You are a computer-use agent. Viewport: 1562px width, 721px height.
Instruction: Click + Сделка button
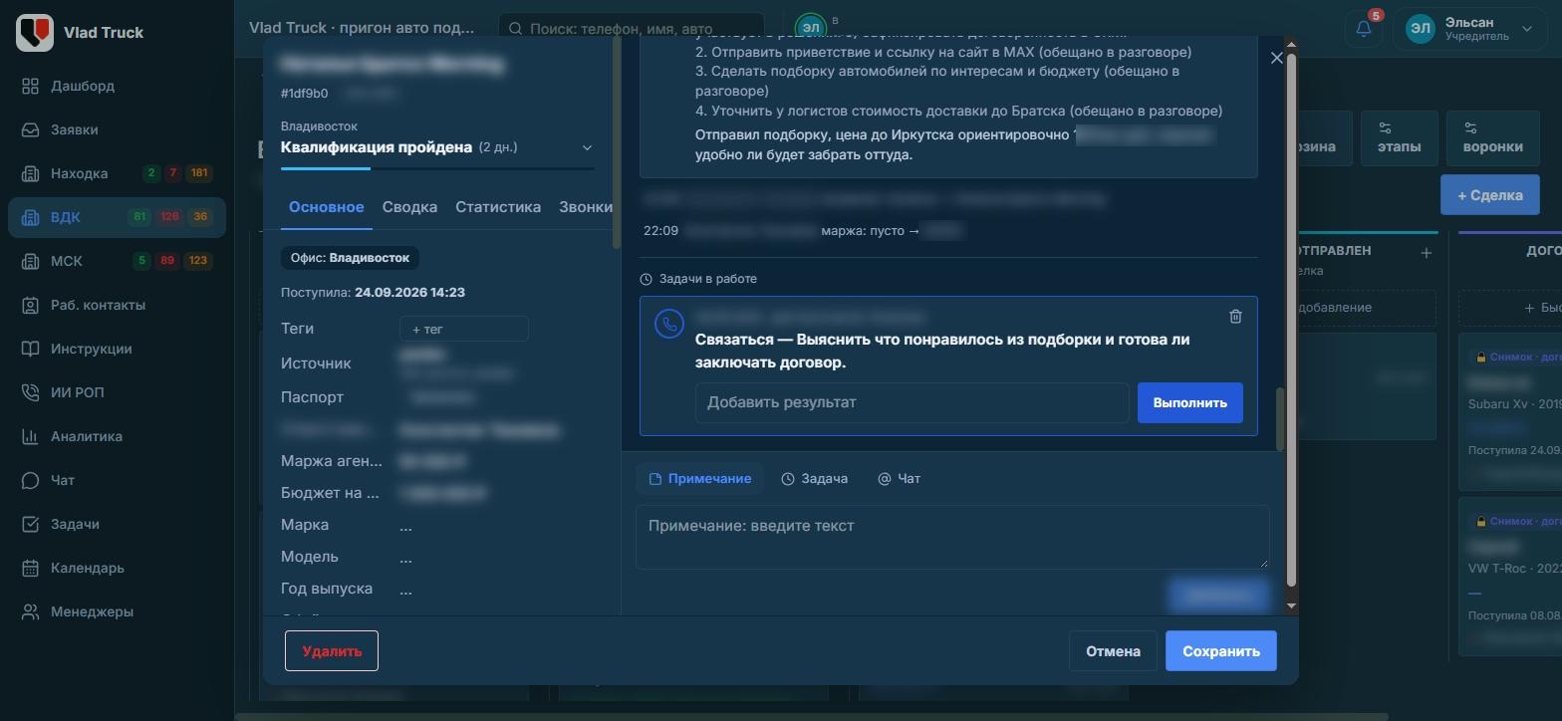(x=1489, y=195)
